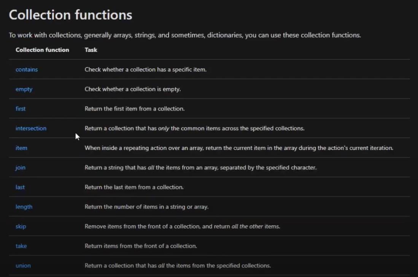This screenshot has width=418, height=277.
Task: Click the contains description text
Action: tap(146, 70)
